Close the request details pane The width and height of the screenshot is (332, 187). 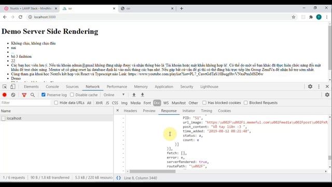[118, 111]
